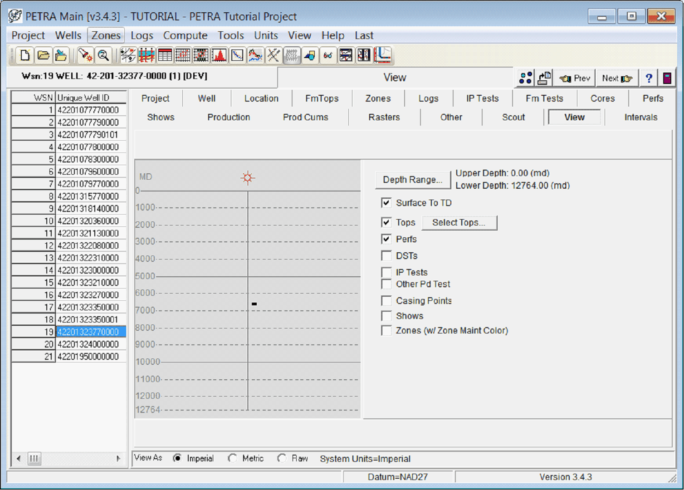Open the red histogram tool icon
The image size is (684, 490).
click(x=219, y=55)
